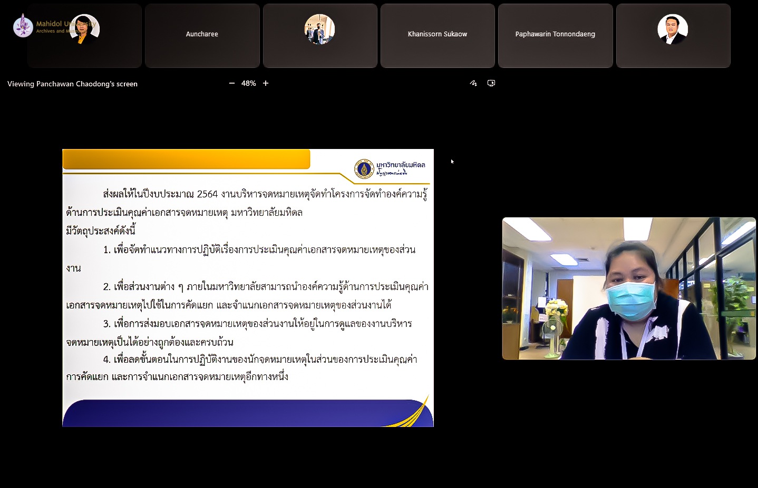Select the tile with the standing man avatar
This screenshot has width=758, height=488.
(x=320, y=36)
